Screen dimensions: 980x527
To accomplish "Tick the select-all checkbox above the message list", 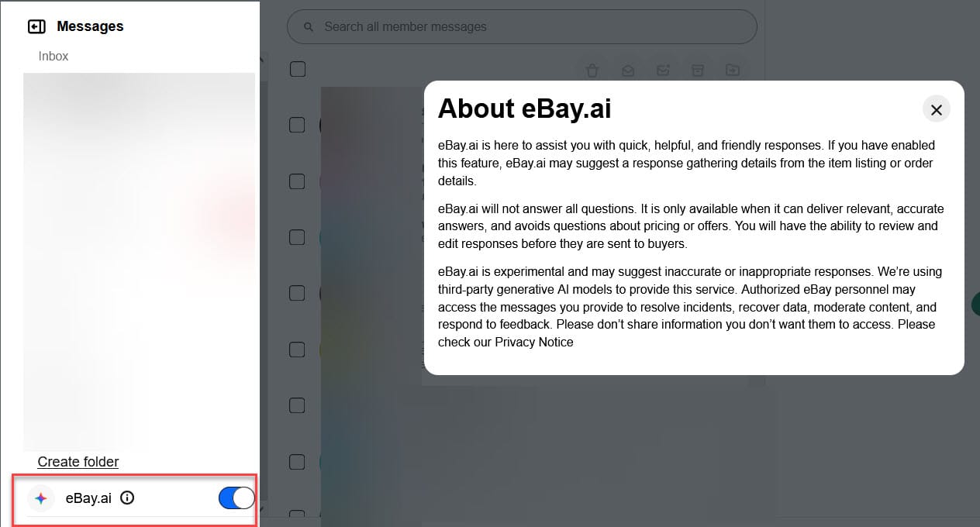I will click(x=298, y=69).
